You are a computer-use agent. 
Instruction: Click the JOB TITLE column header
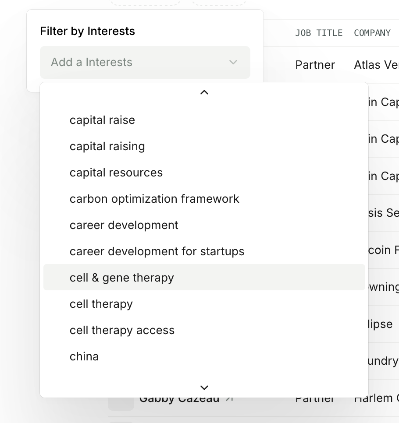[x=319, y=33]
